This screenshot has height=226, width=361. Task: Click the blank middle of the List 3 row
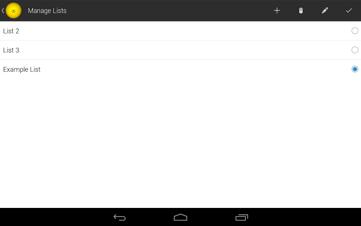tap(184, 50)
